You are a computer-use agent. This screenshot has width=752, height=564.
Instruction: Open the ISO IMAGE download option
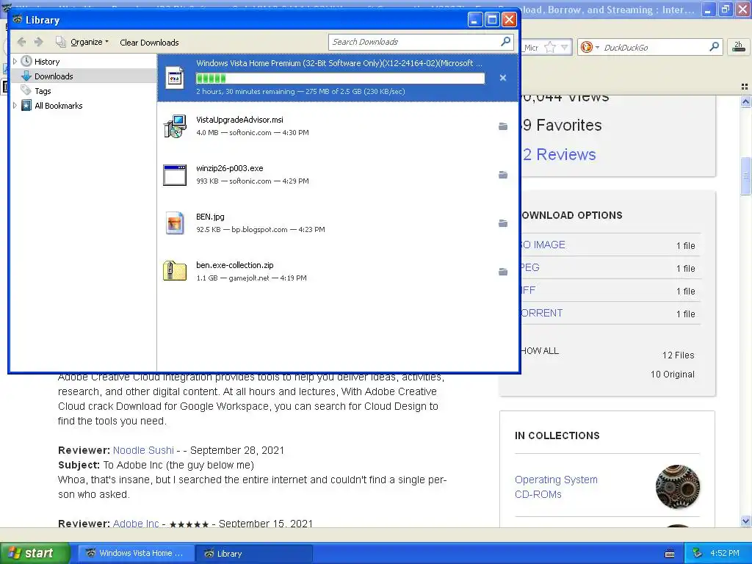point(543,245)
